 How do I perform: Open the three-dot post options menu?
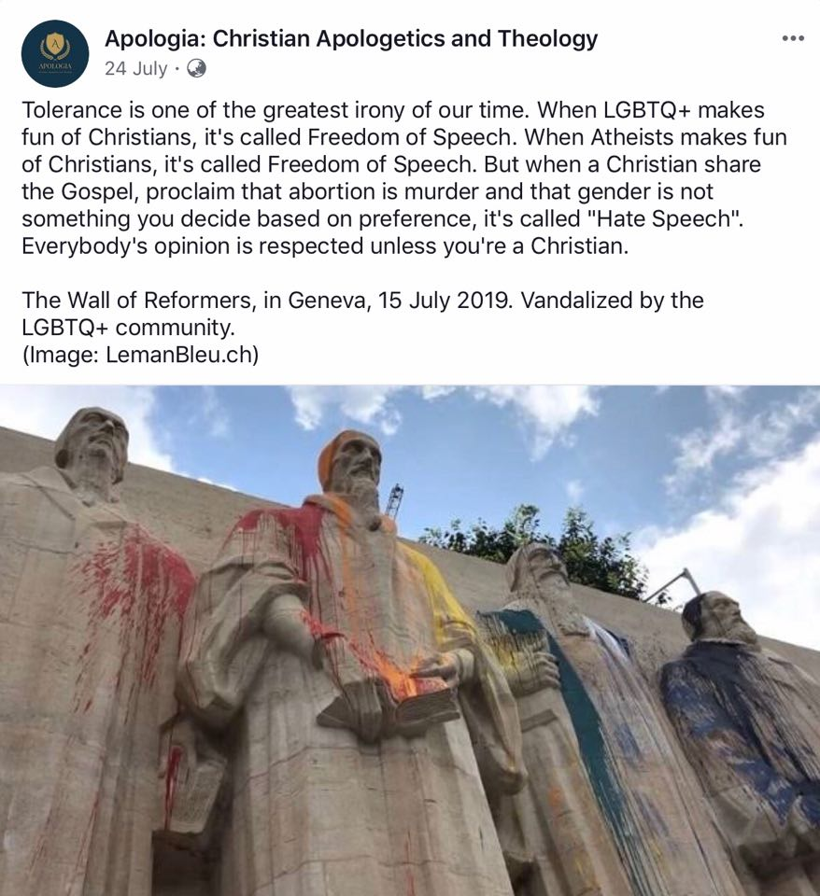[x=793, y=39]
